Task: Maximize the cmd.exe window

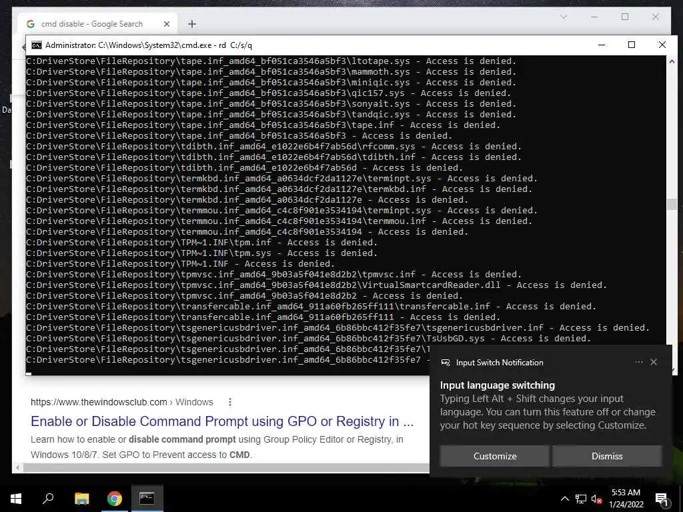Action: tap(632, 45)
